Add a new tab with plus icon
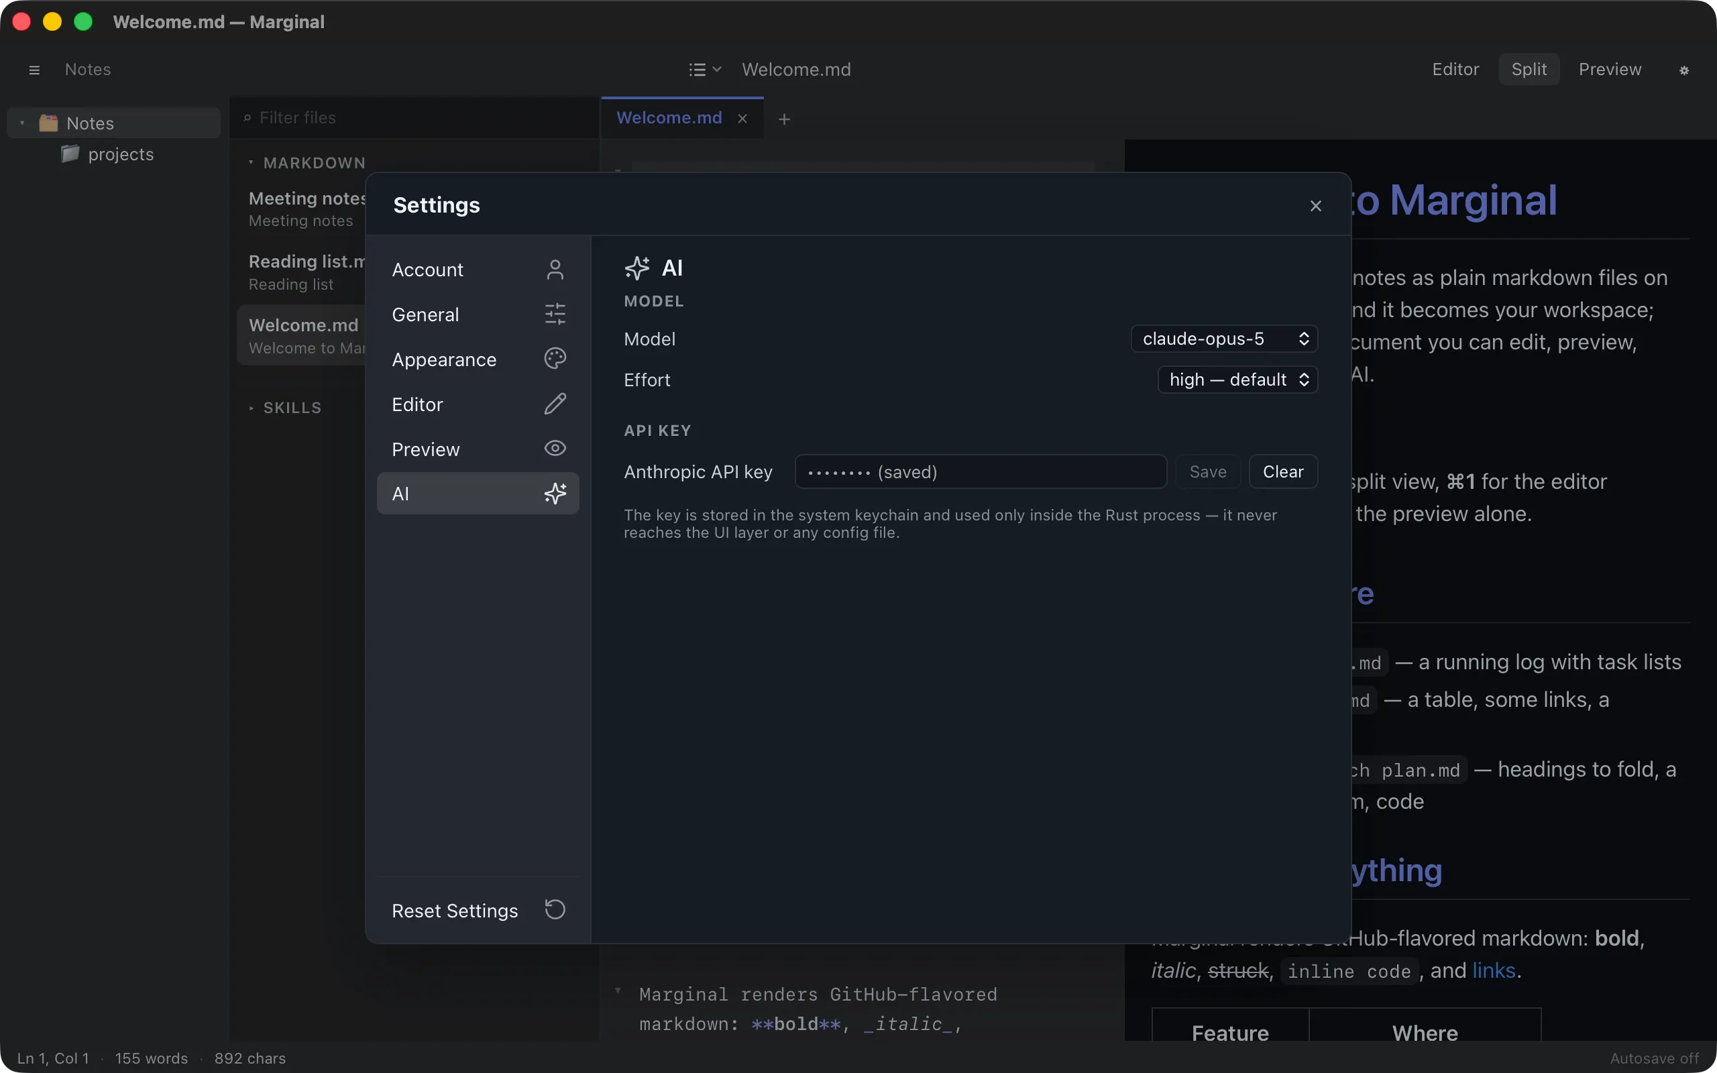The height and width of the screenshot is (1073, 1717). tap(784, 119)
